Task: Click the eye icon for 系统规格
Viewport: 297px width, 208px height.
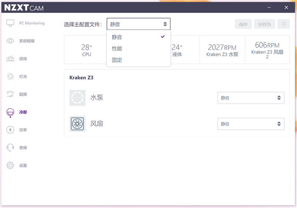Action: [10, 41]
